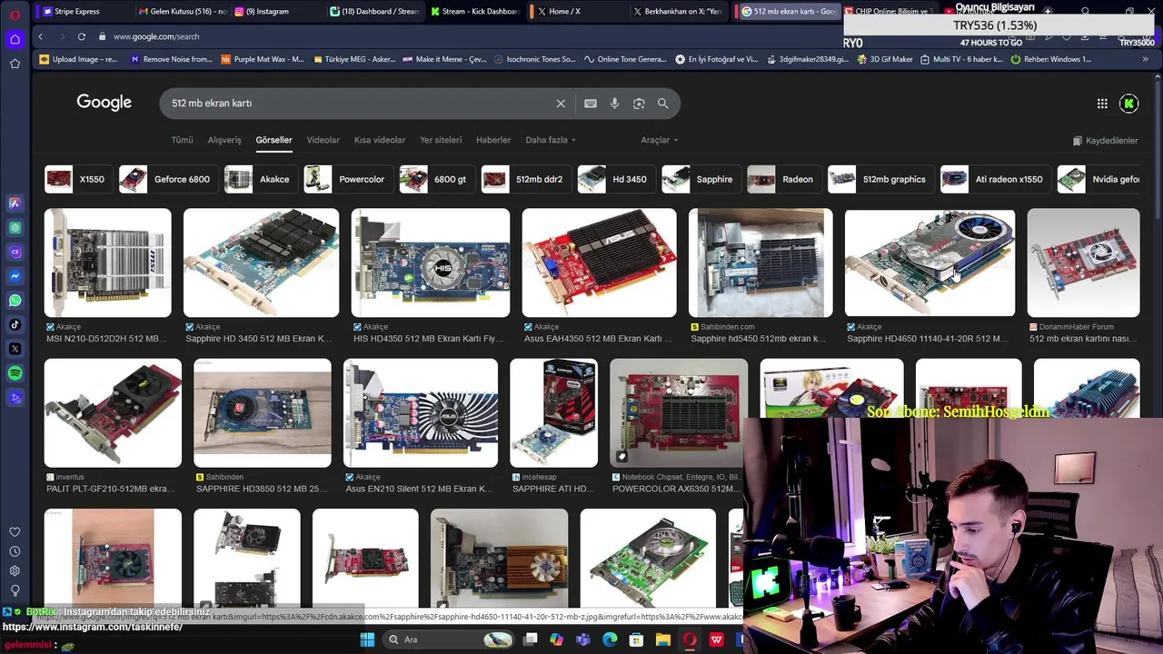This screenshot has width=1163, height=654.
Task: Search by image with Lens icon
Action: click(x=639, y=104)
